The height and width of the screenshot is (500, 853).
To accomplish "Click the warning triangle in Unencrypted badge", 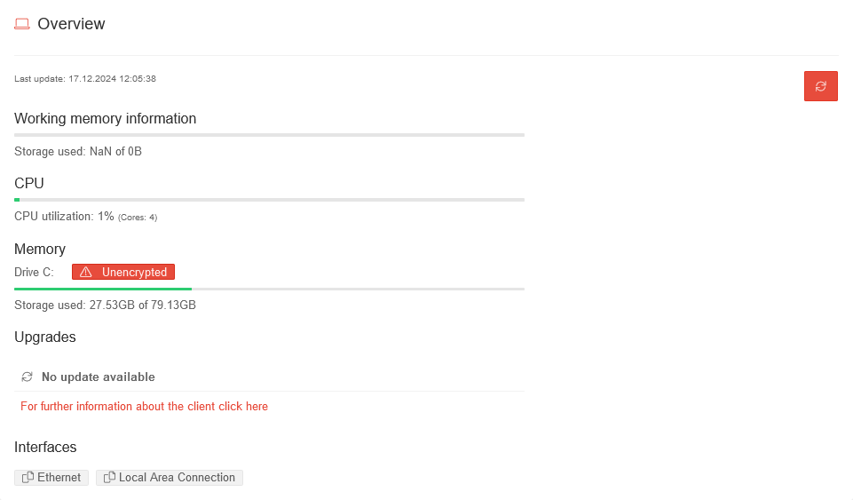I will 86,273.
